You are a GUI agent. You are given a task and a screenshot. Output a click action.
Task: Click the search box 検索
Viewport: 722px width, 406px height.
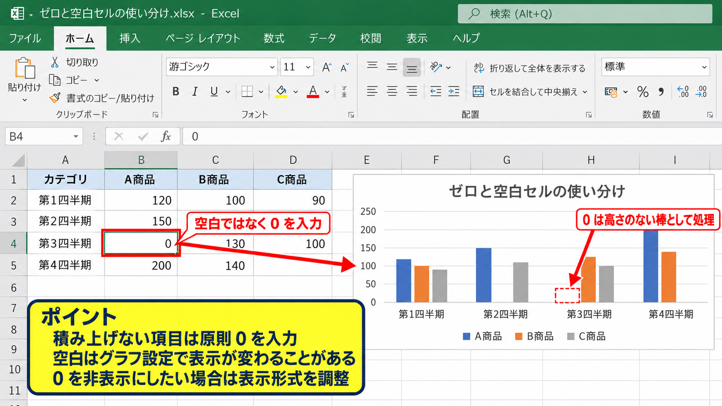pyautogui.click(x=585, y=14)
